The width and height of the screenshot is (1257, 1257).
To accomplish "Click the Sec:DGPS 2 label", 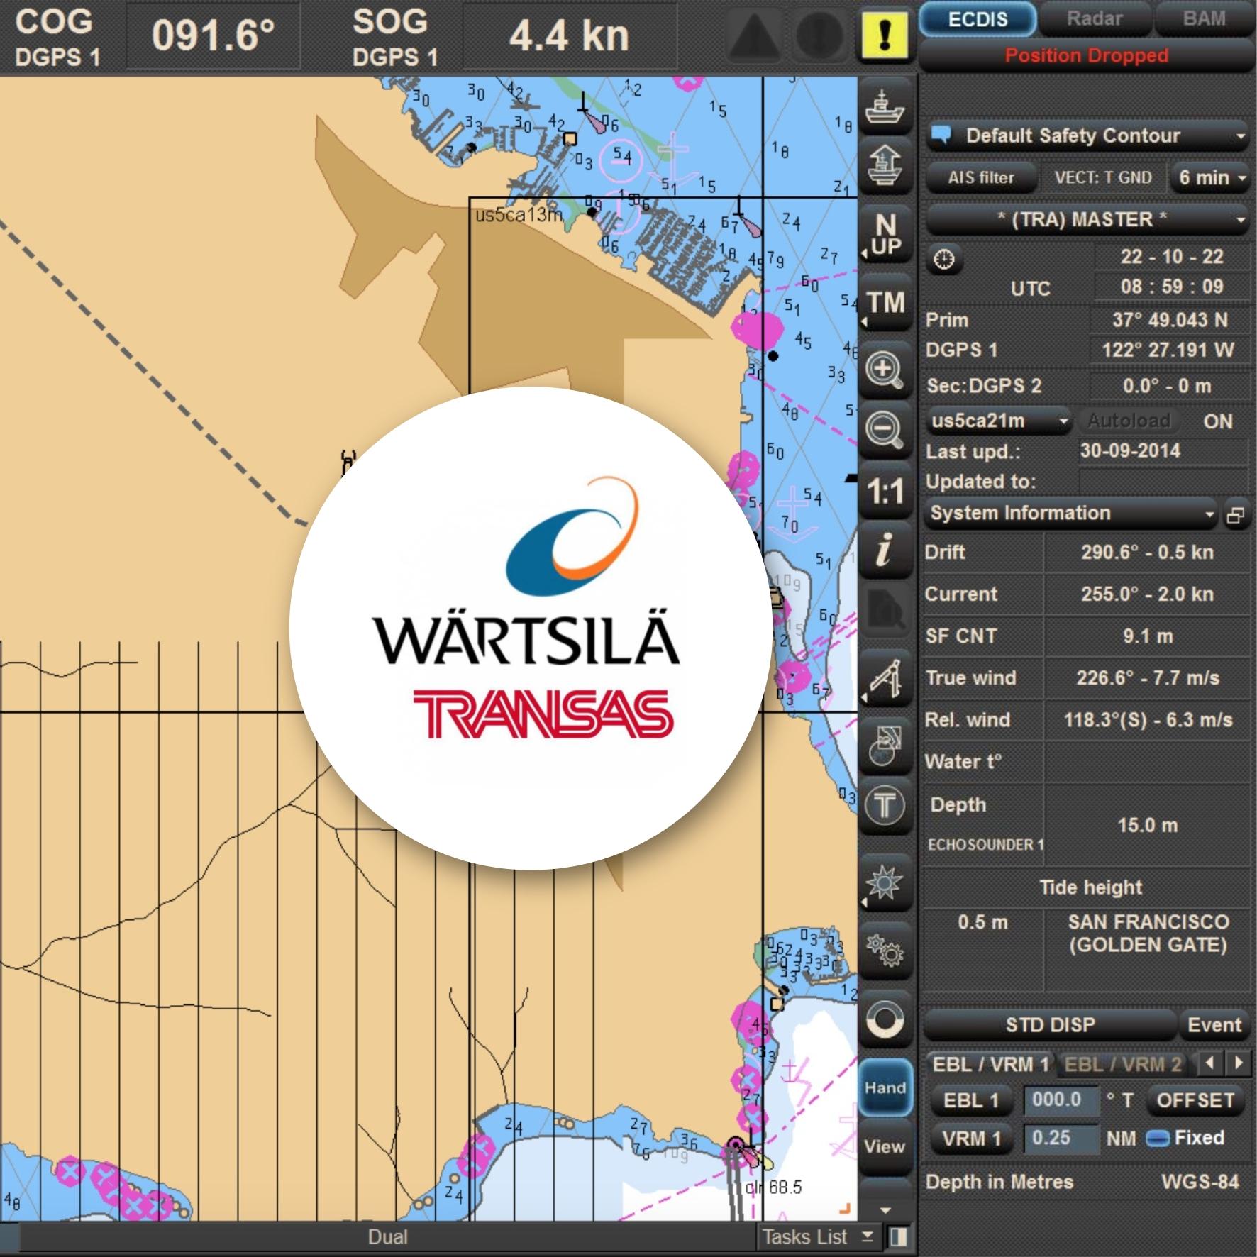I will (984, 386).
